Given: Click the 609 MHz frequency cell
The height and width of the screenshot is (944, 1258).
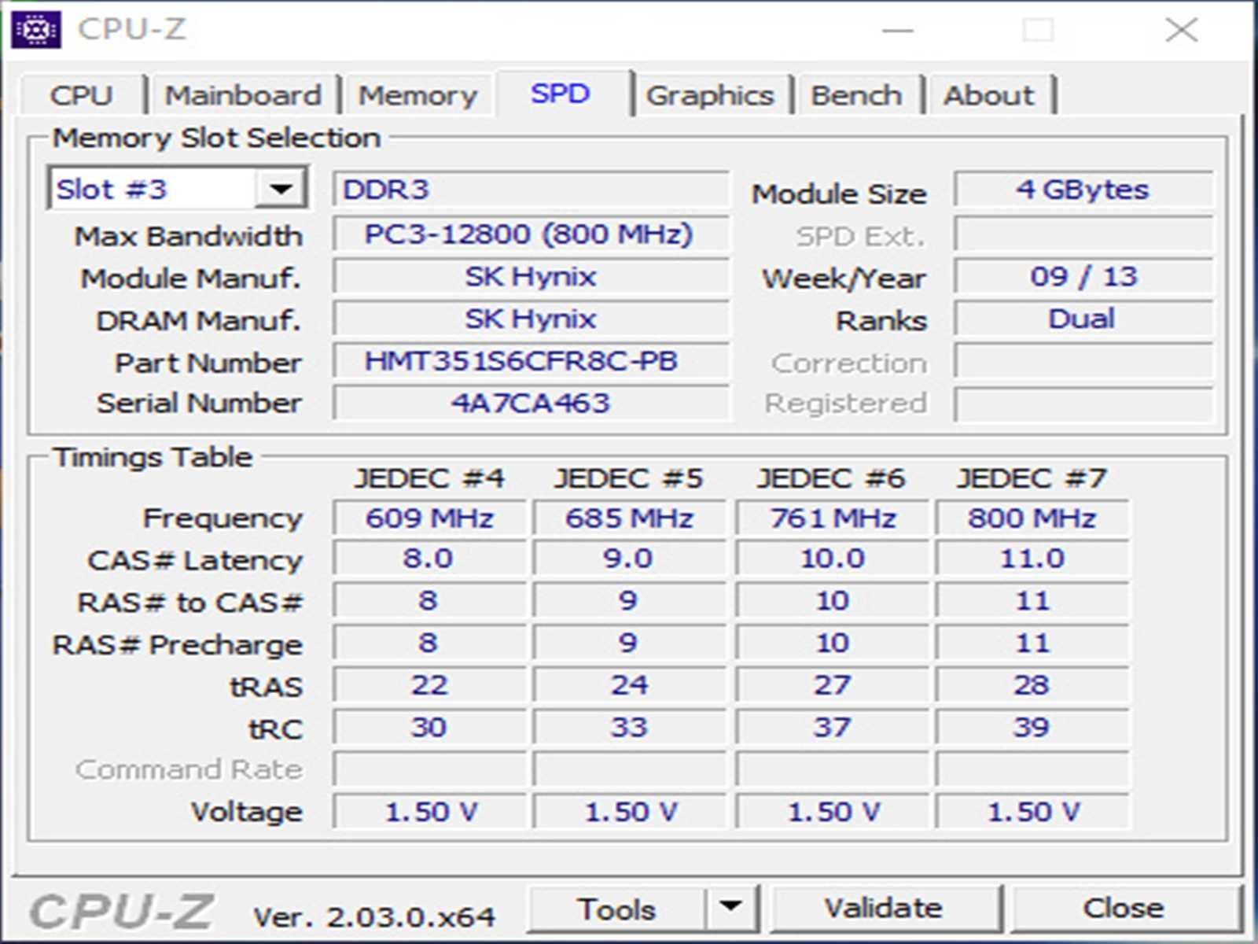Looking at the screenshot, I should tap(429, 518).
